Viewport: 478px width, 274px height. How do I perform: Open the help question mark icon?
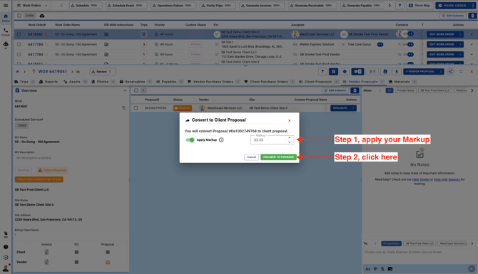(x=6, y=247)
